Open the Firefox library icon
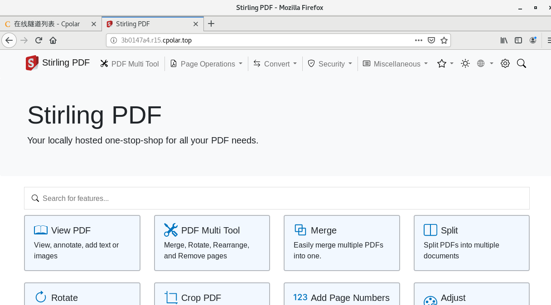551x305 pixels. click(x=504, y=40)
